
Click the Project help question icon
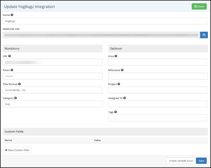[x=119, y=84]
